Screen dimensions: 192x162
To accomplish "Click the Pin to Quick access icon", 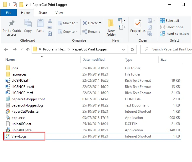I will [x=12, y=23].
